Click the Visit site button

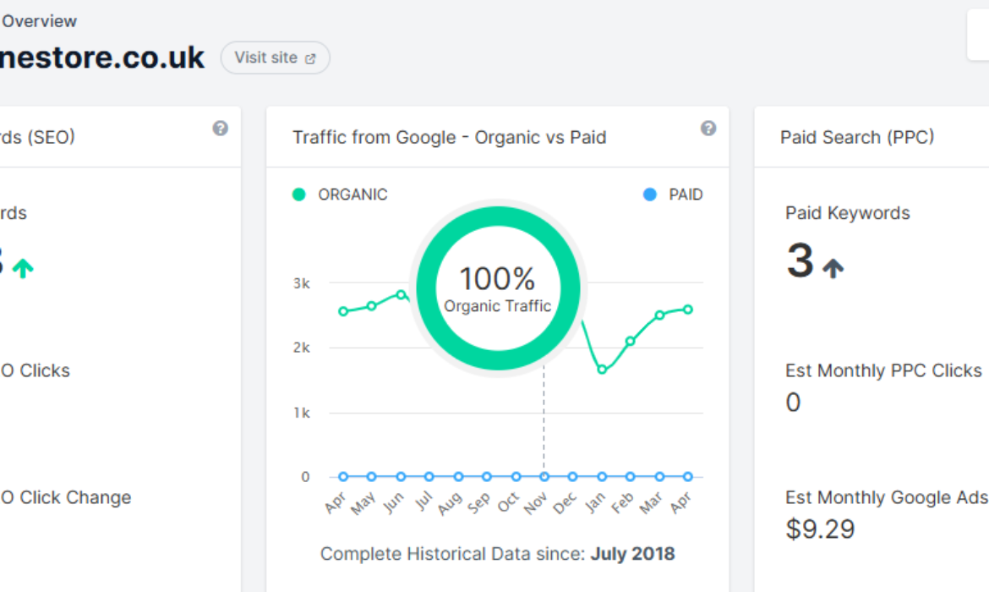pos(275,58)
